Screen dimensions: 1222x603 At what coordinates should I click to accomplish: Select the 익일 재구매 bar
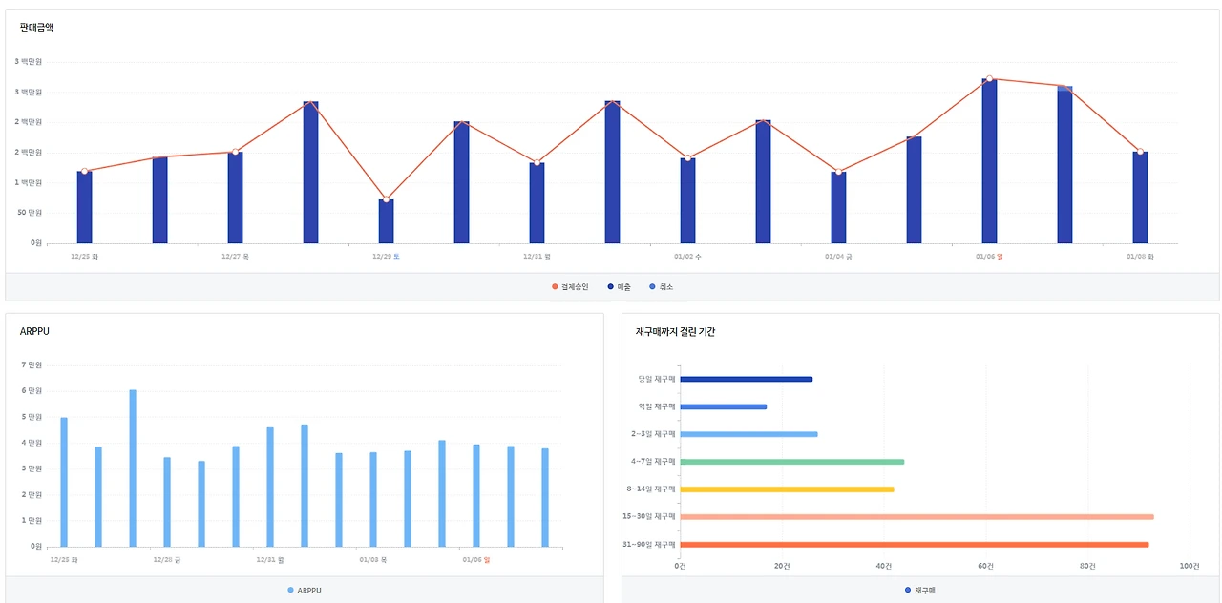723,406
